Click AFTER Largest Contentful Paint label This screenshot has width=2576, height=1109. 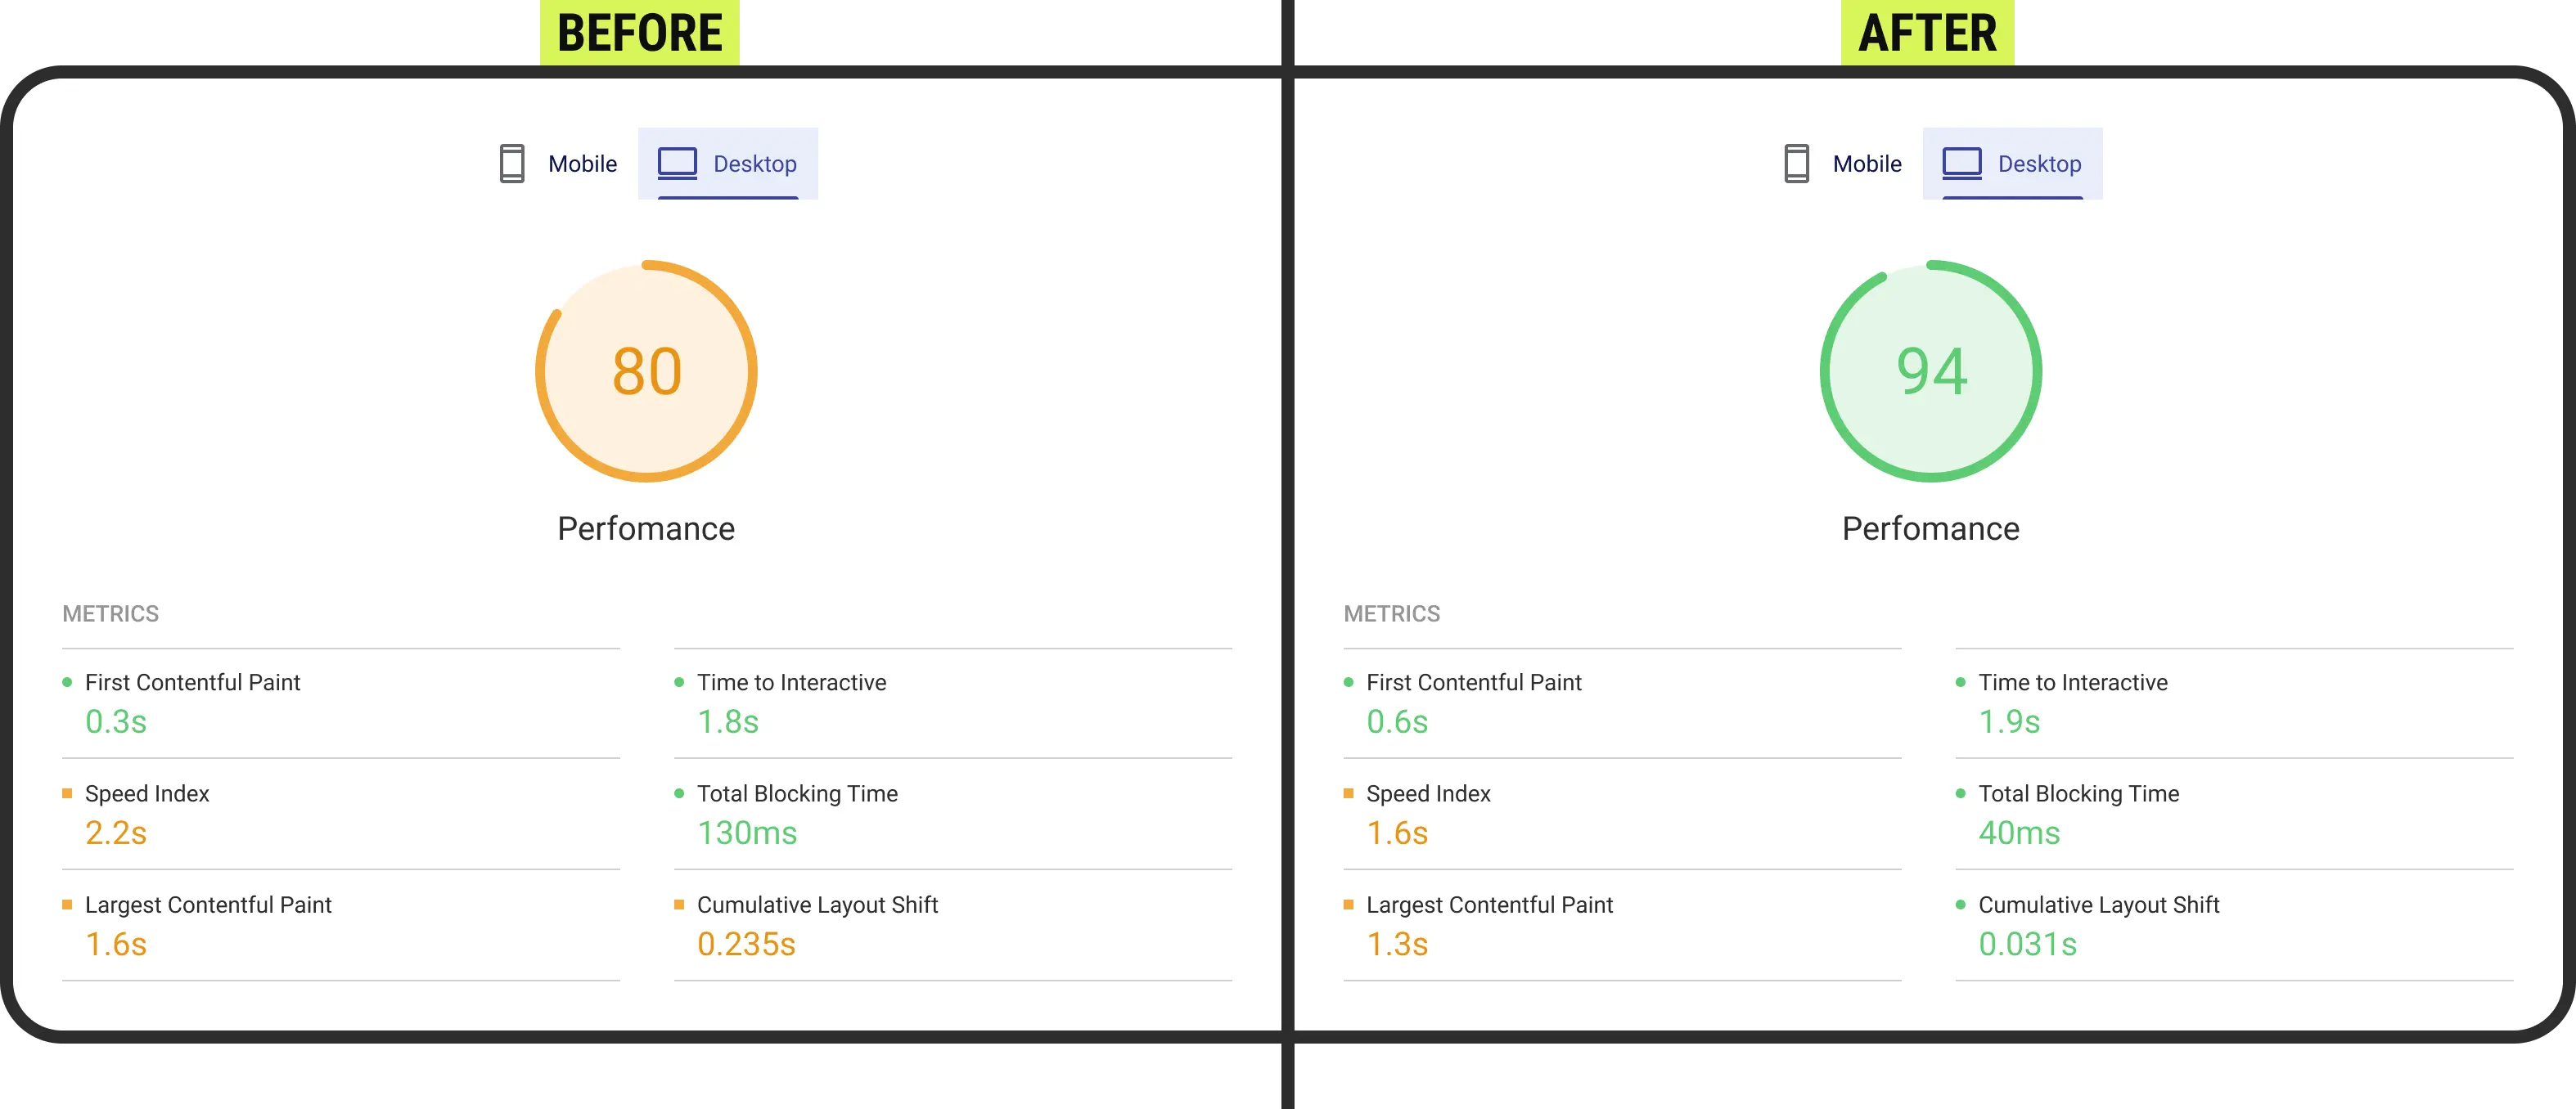[x=1489, y=905]
